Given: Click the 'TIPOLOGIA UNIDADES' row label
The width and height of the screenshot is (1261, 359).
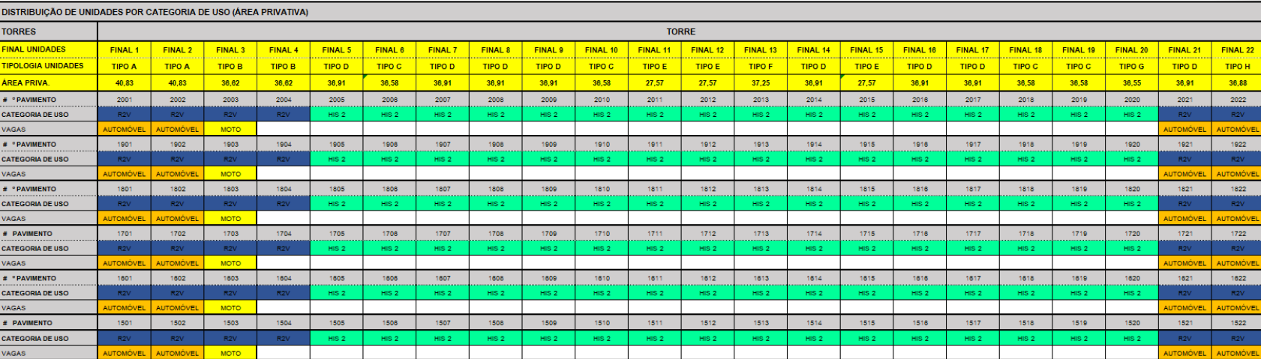Looking at the screenshot, I should coord(48,66).
